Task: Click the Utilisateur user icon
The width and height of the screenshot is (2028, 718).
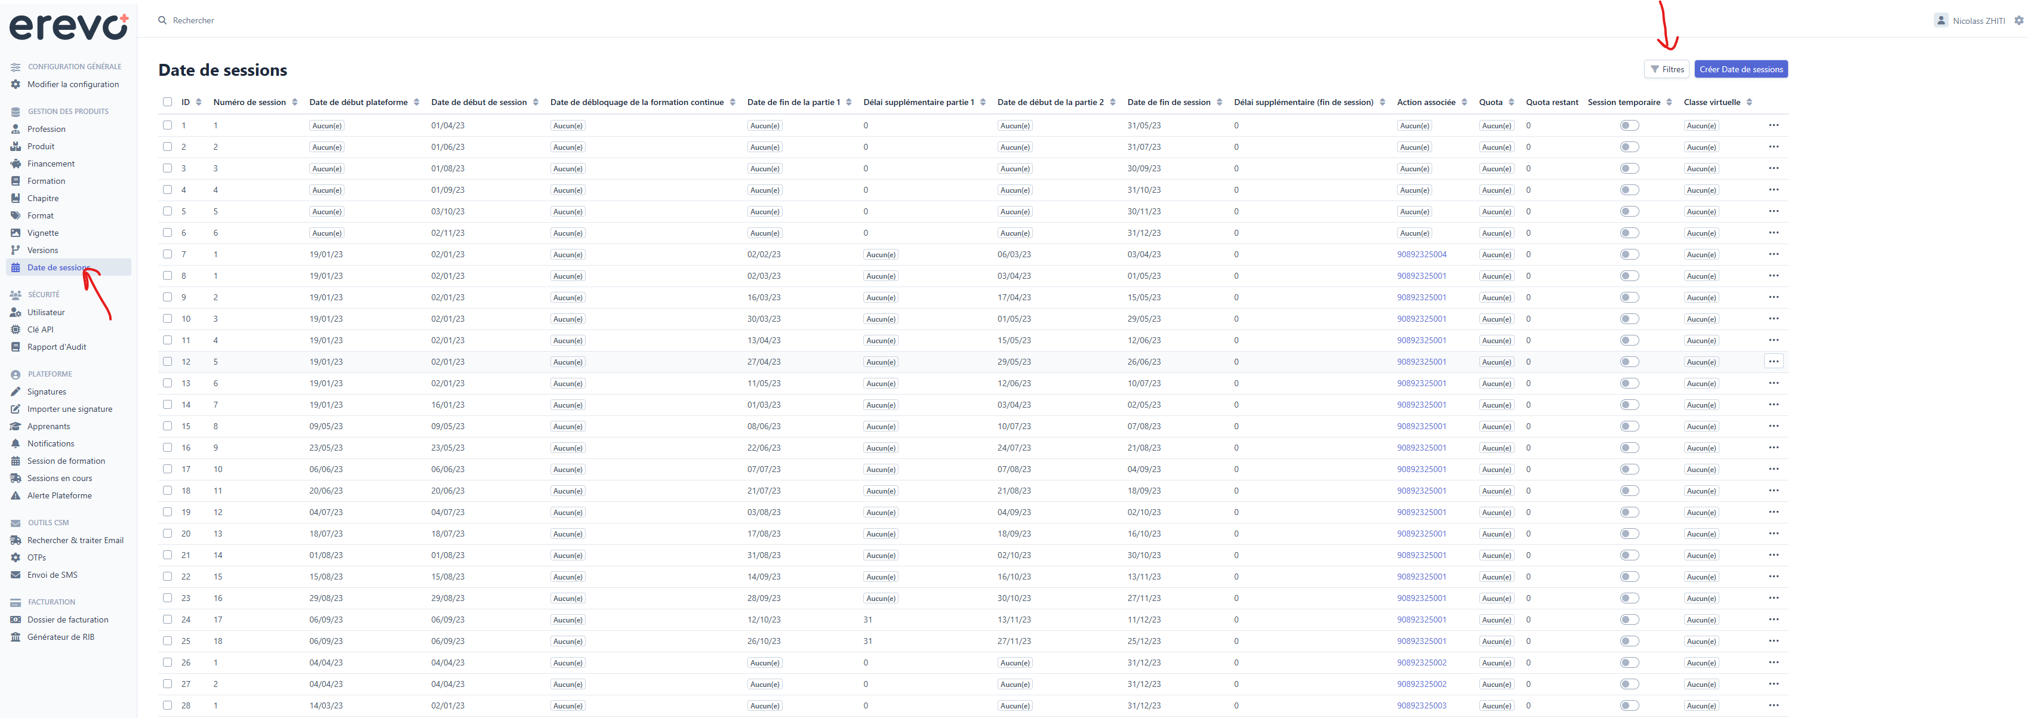Action: [15, 313]
